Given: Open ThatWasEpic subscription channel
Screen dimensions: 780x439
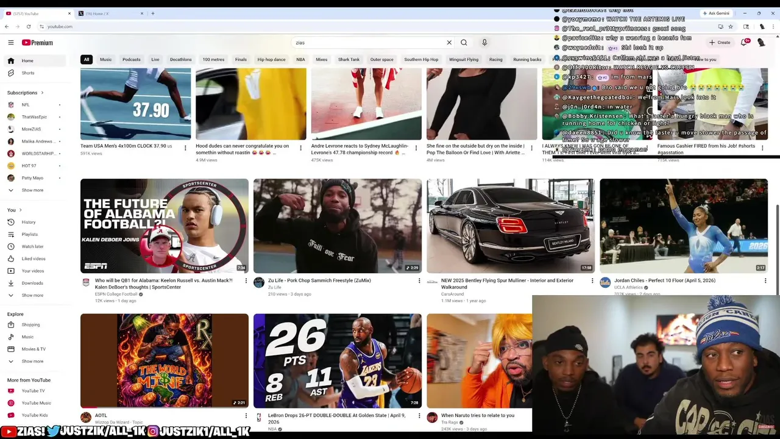Looking at the screenshot, I should tap(34, 117).
